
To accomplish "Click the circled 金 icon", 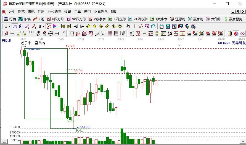I will pyautogui.click(x=157, y=34).
